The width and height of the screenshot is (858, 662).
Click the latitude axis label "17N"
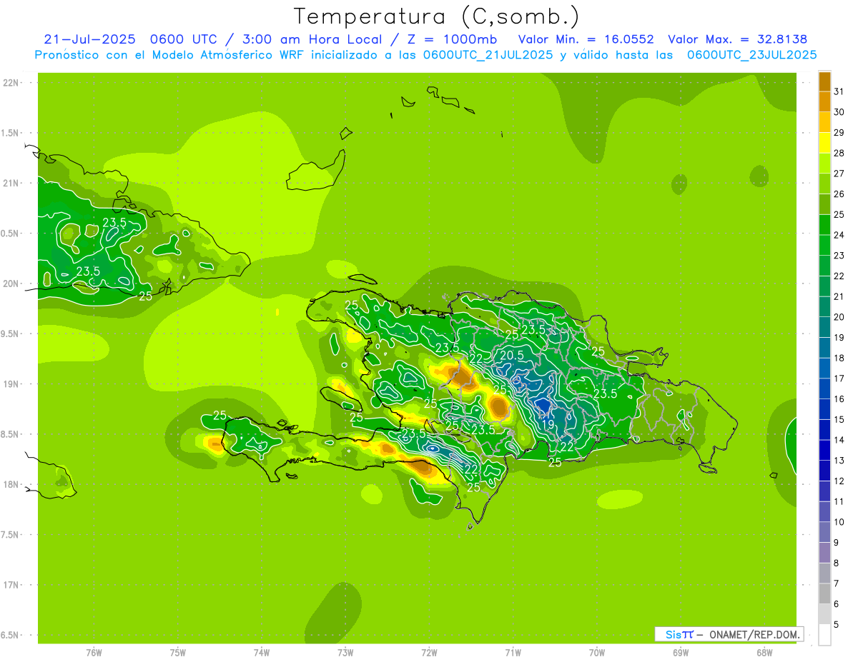point(11,585)
